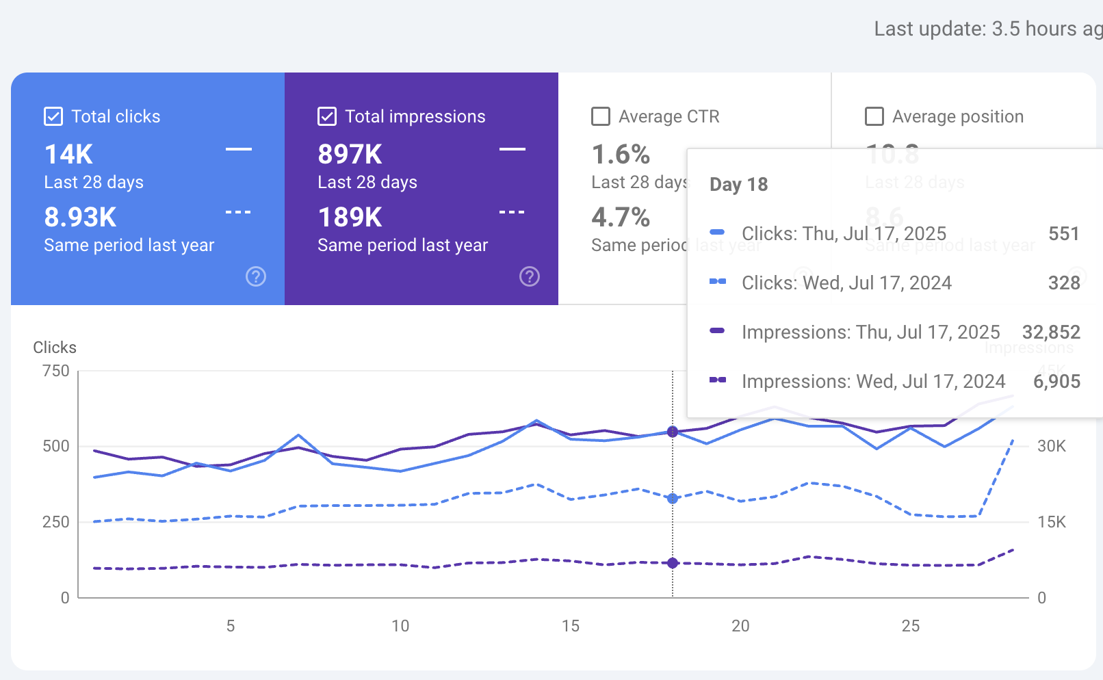Uncheck the Total clicks checkbox

53,116
